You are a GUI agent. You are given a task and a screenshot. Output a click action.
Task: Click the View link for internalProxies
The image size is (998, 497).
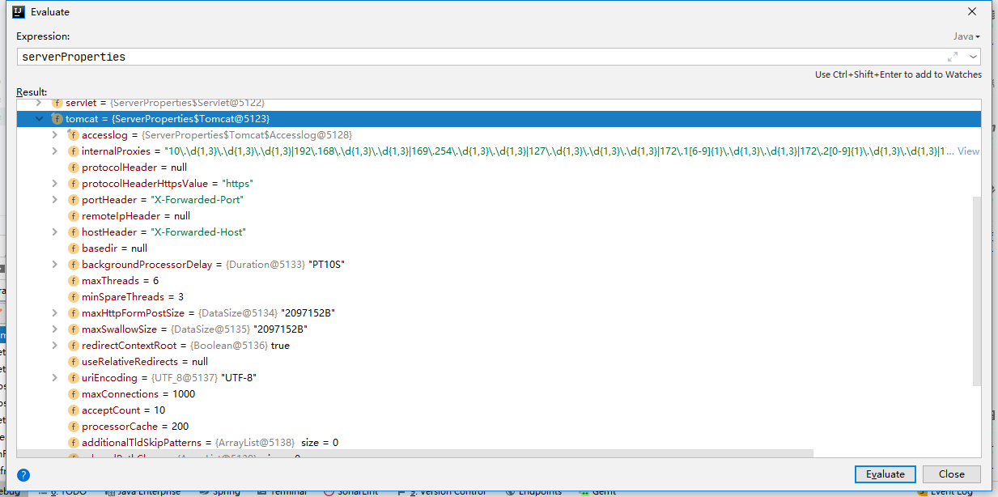[x=968, y=151]
